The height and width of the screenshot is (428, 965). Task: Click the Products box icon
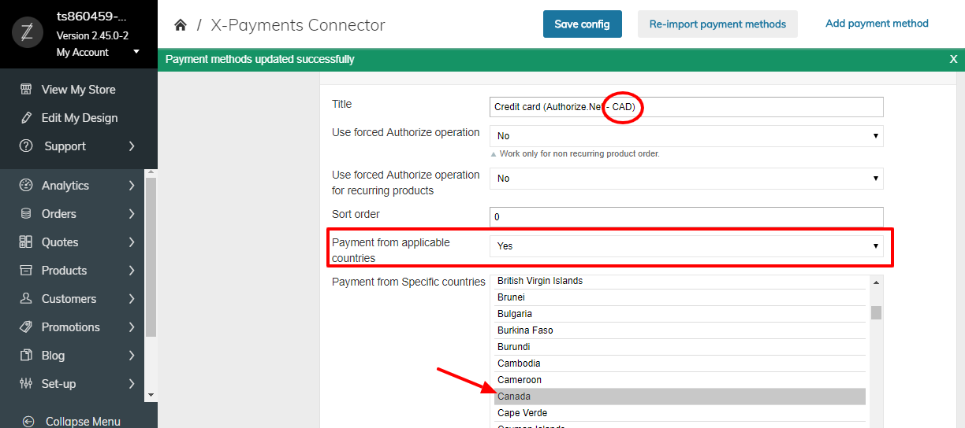26,271
